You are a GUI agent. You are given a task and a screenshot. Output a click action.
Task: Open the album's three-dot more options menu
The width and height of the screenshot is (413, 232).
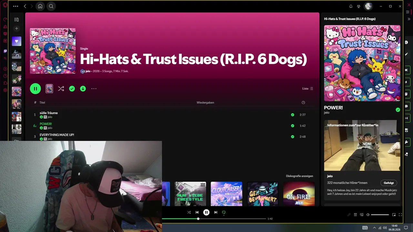point(94,89)
